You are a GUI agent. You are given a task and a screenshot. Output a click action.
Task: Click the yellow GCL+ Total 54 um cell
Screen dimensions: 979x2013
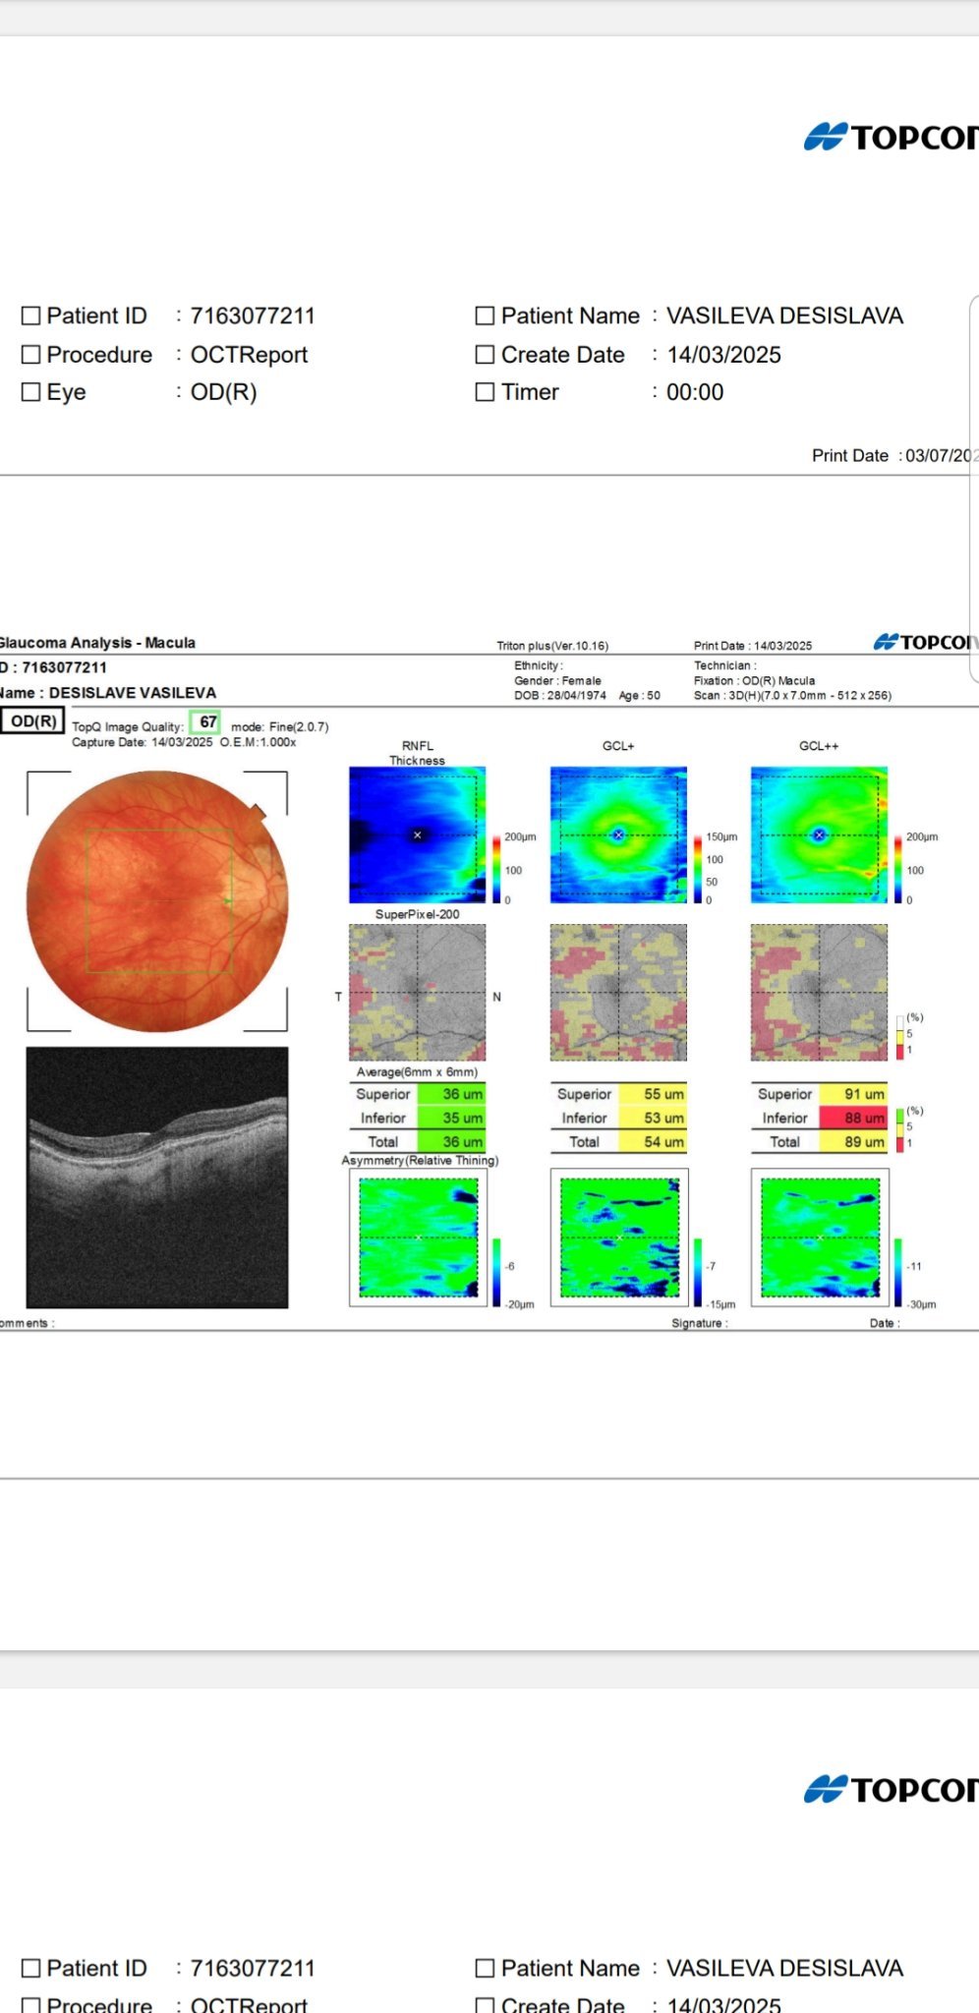click(652, 1141)
